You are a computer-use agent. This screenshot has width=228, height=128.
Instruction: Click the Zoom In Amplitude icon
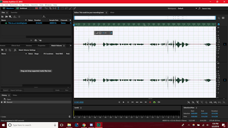point(188,102)
